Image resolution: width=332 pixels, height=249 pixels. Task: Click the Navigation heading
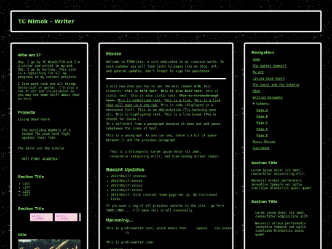pyautogui.click(x=263, y=52)
